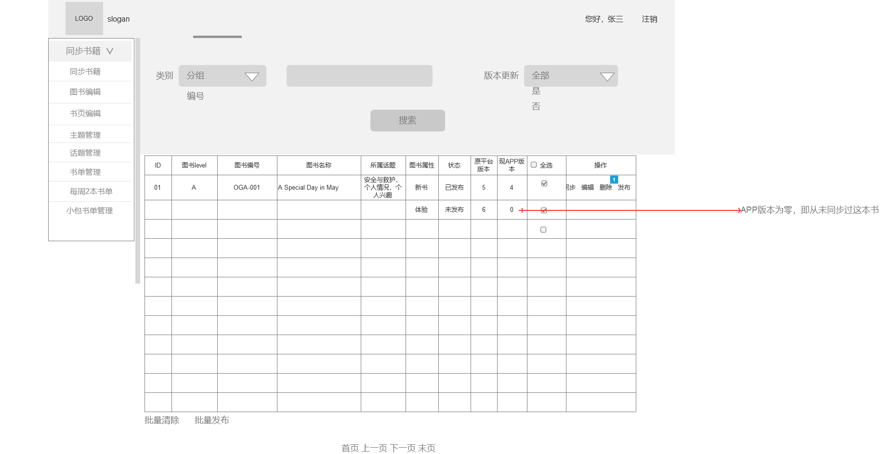Click the 01 ID cell

(x=158, y=187)
